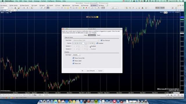Open Trash in the Dock
This screenshot has height=104, width=186.
point(146,101)
